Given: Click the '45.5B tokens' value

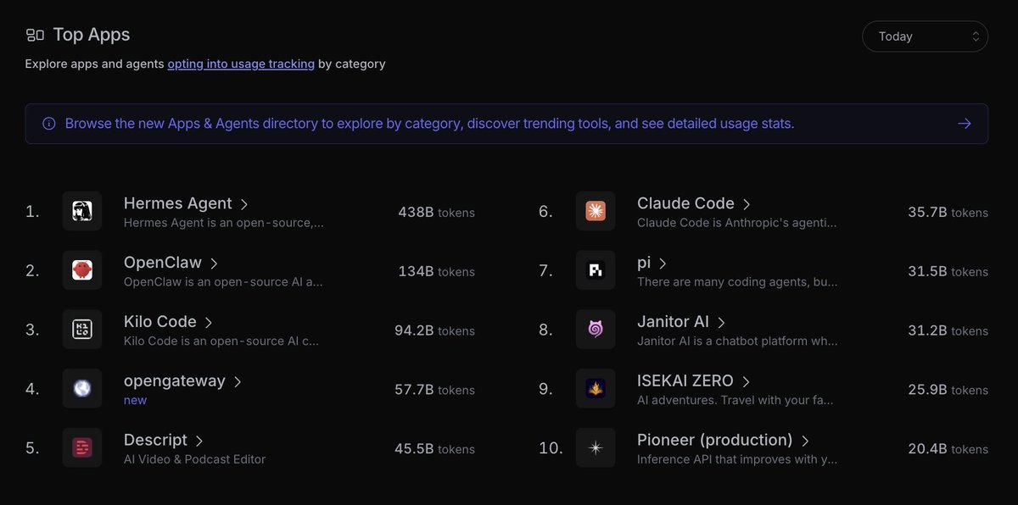Looking at the screenshot, I should coord(434,450).
